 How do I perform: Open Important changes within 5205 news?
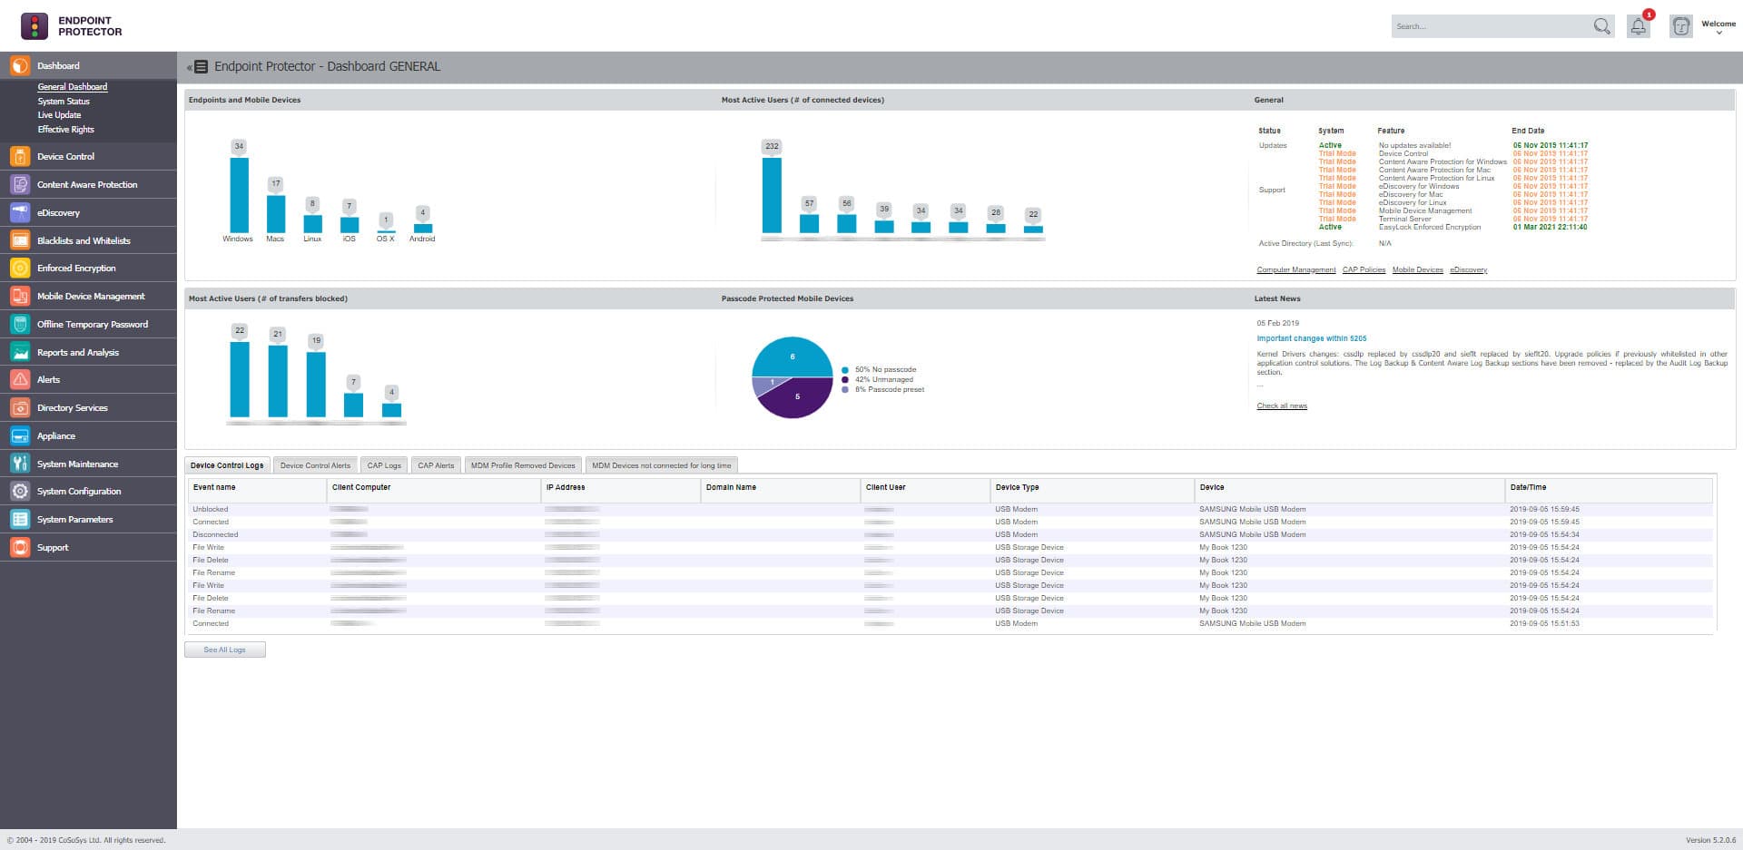click(1311, 338)
